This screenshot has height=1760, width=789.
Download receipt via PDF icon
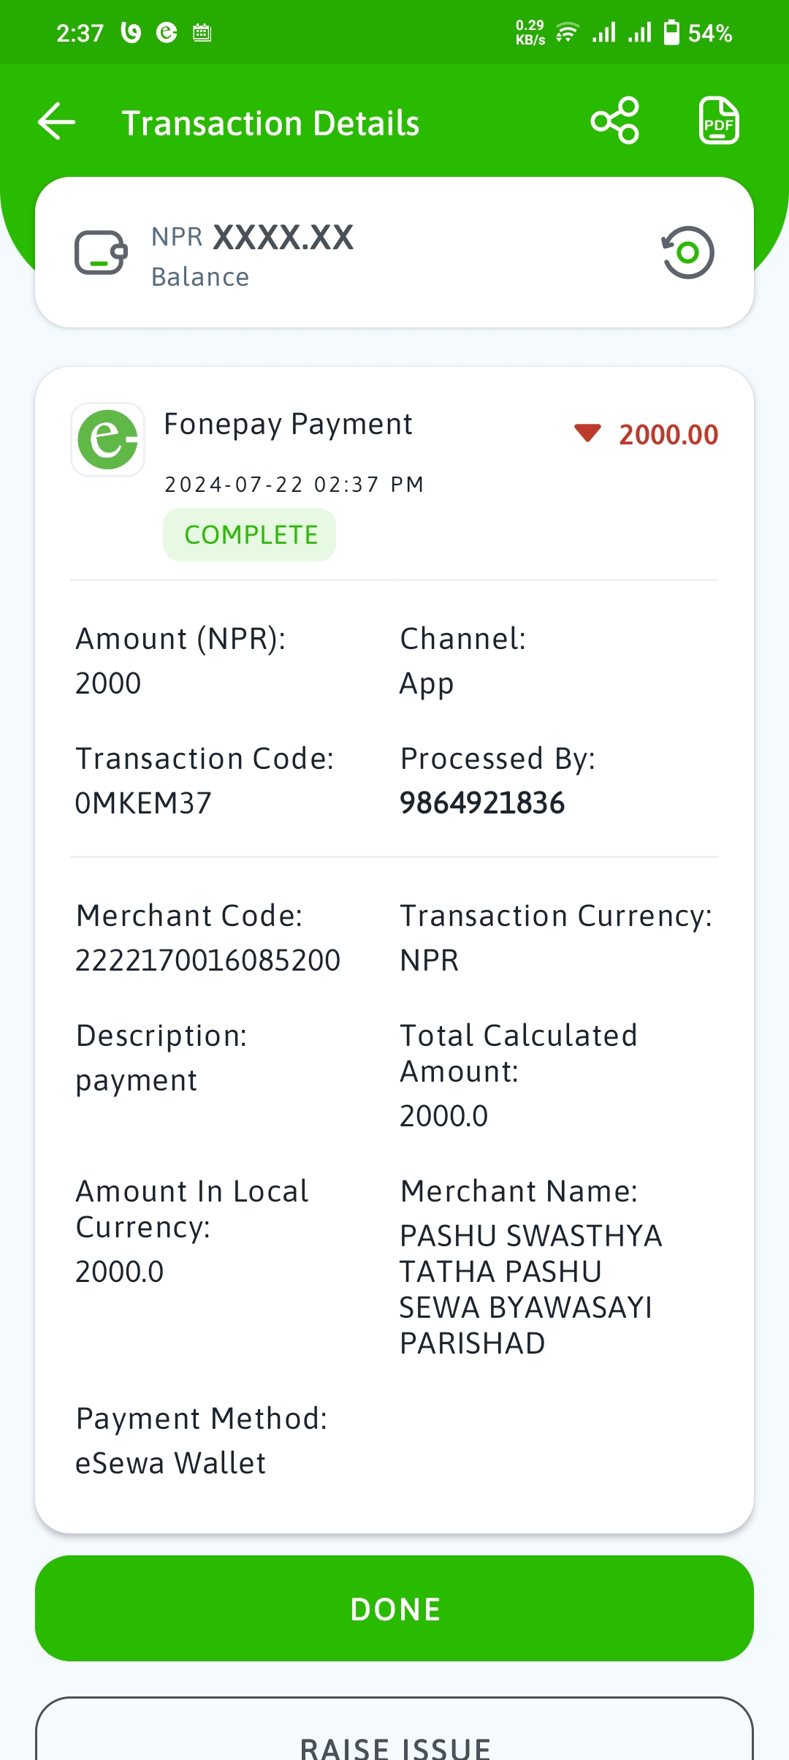click(x=719, y=121)
